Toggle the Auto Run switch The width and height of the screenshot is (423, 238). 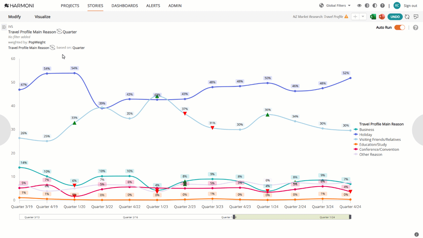(x=400, y=27)
